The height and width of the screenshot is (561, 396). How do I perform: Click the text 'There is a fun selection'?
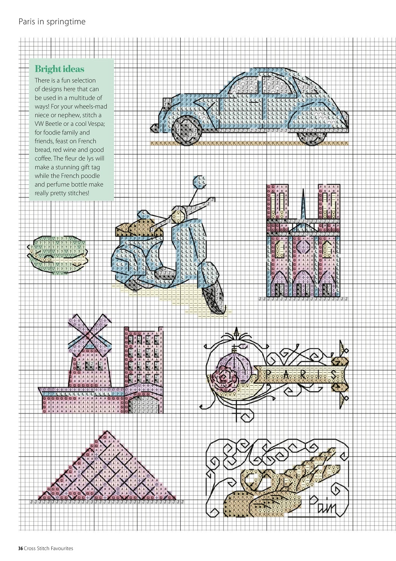(x=65, y=80)
